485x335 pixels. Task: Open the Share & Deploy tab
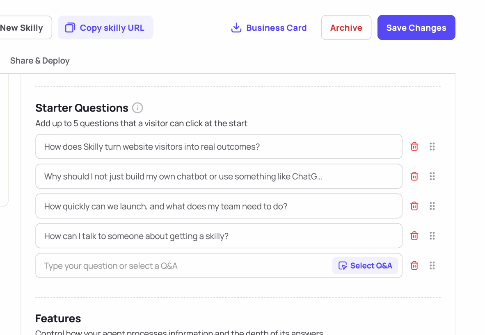pos(40,61)
